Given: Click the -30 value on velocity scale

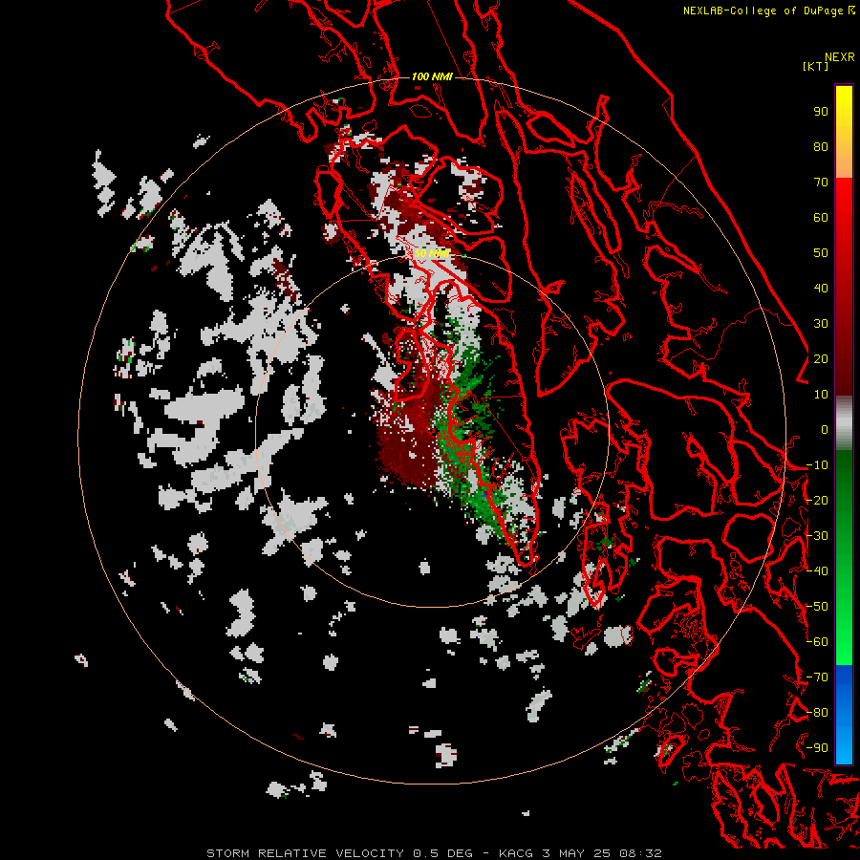Looking at the screenshot, I should tap(817, 536).
